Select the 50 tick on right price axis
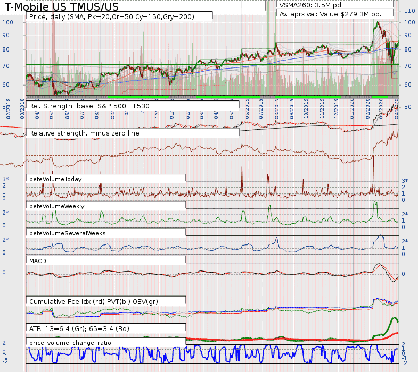The height and width of the screenshot is (372, 418). [x=408, y=107]
